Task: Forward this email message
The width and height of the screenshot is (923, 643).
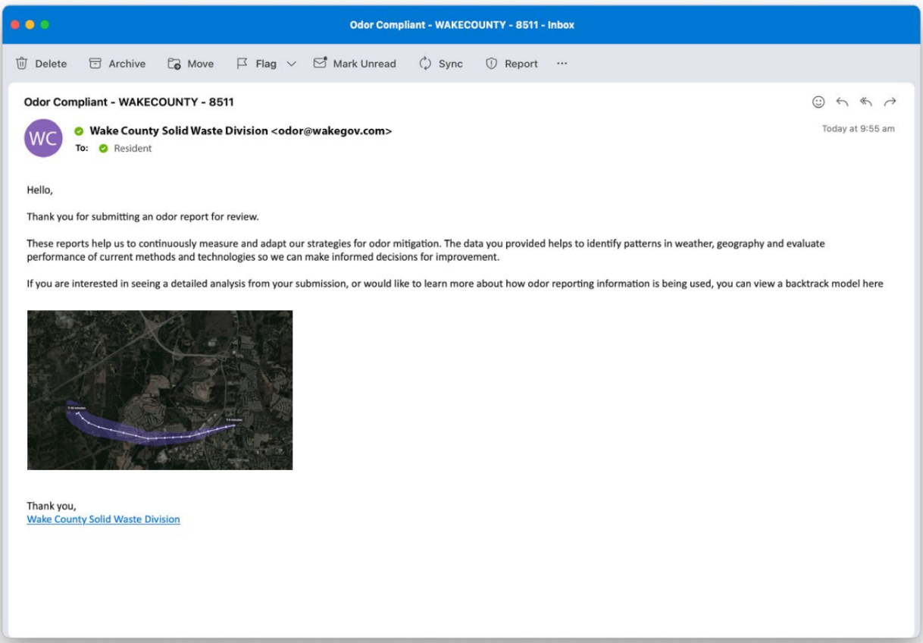Action: [x=890, y=102]
